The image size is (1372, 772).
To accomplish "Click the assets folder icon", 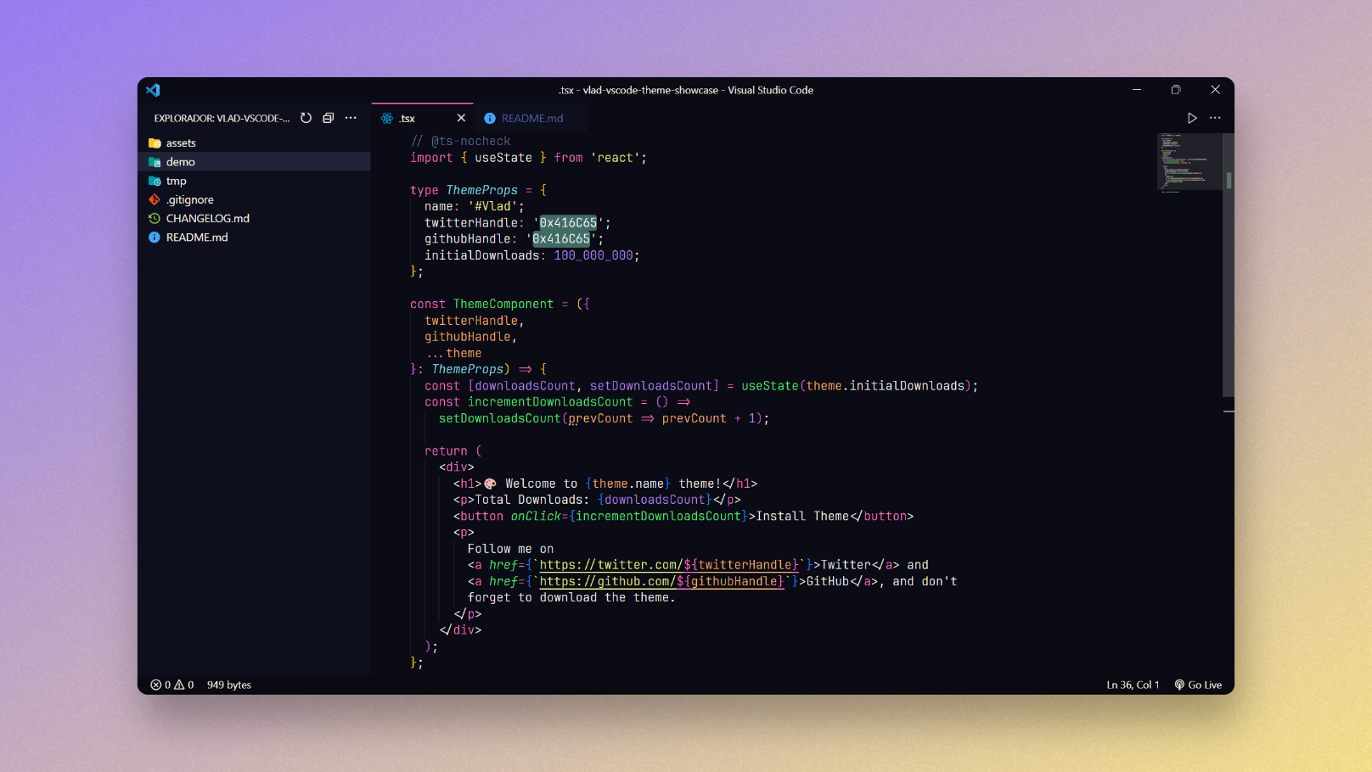I will [x=155, y=143].
